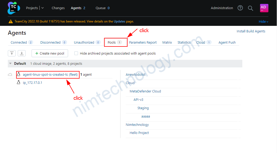Open the Projects dropdown arrow

tap(43, 8)
